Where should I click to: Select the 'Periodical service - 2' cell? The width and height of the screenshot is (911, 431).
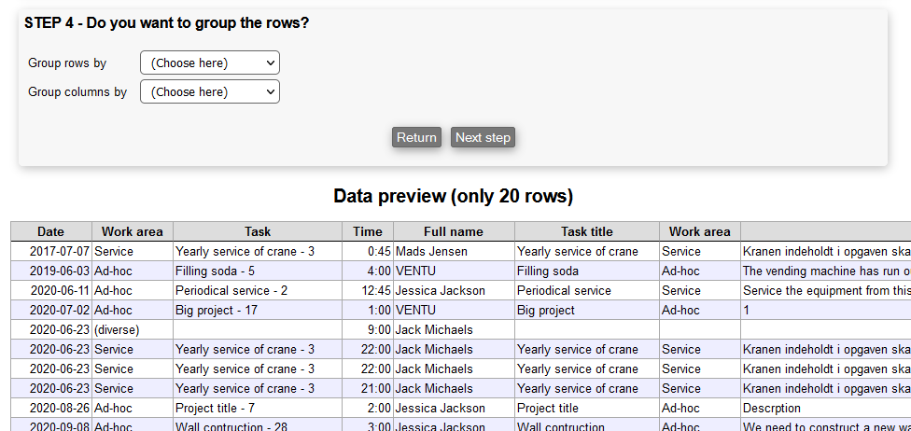coord(231,290)
